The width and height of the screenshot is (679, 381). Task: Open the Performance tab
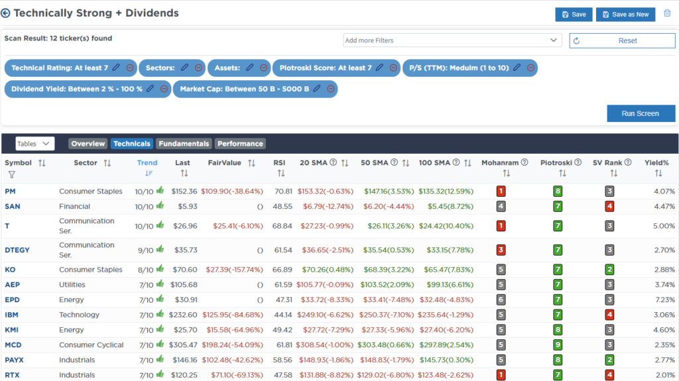[240, 144]
